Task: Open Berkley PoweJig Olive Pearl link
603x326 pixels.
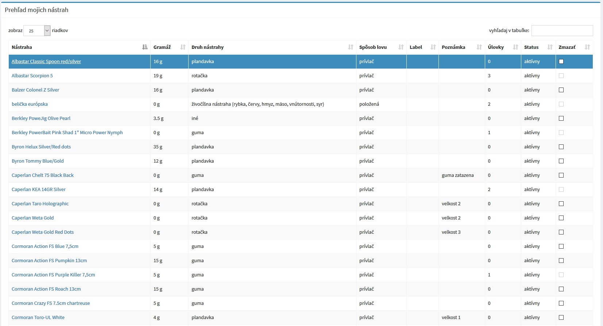Action: pyautogui.click(x=41, y=119)
